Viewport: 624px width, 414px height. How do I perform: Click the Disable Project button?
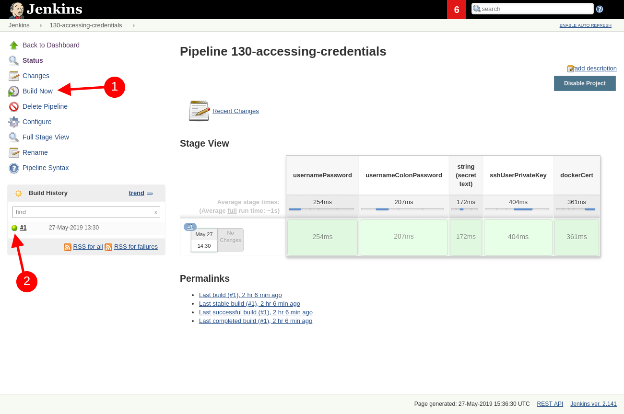click(585, 83)
